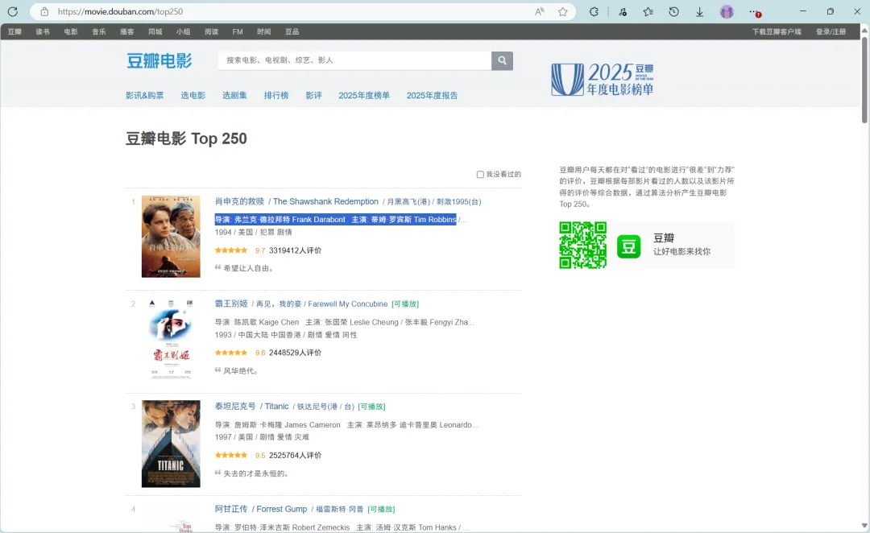Go to 排行榜 tab
Image resolution: width=870 pixels, height=533 pixels.
pos(276,95)
